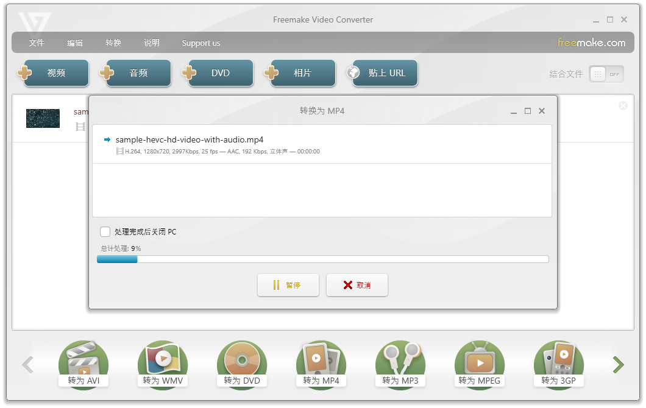Screen dimensions: 646x408
Task: Pick the 转为 MP3 earphones icon
Action: (400, 364)
